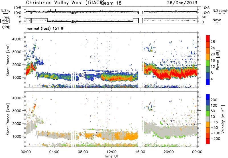
Task: Click the "16:00" time axis label
Action: click(x=140, y=152)
